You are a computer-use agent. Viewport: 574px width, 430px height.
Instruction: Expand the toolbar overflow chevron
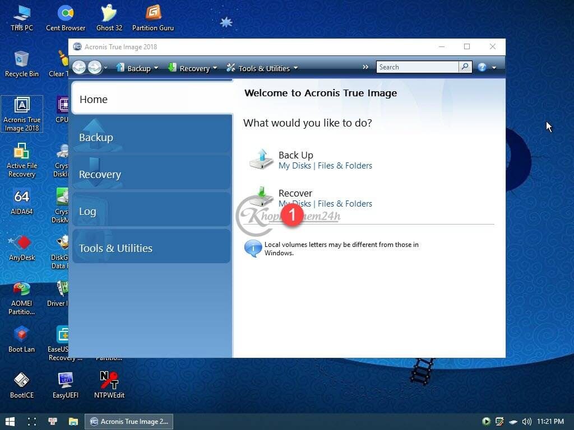[x=365, y=67]
